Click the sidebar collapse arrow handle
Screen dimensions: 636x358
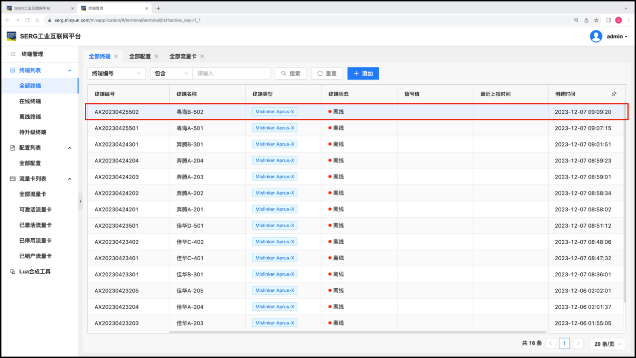point(80,201)
